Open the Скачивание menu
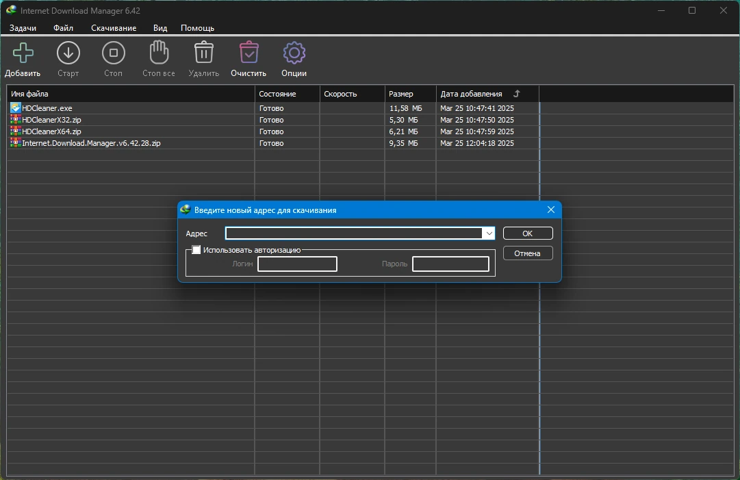This screenshot has height=480, width=740. [x=114, y=28]
